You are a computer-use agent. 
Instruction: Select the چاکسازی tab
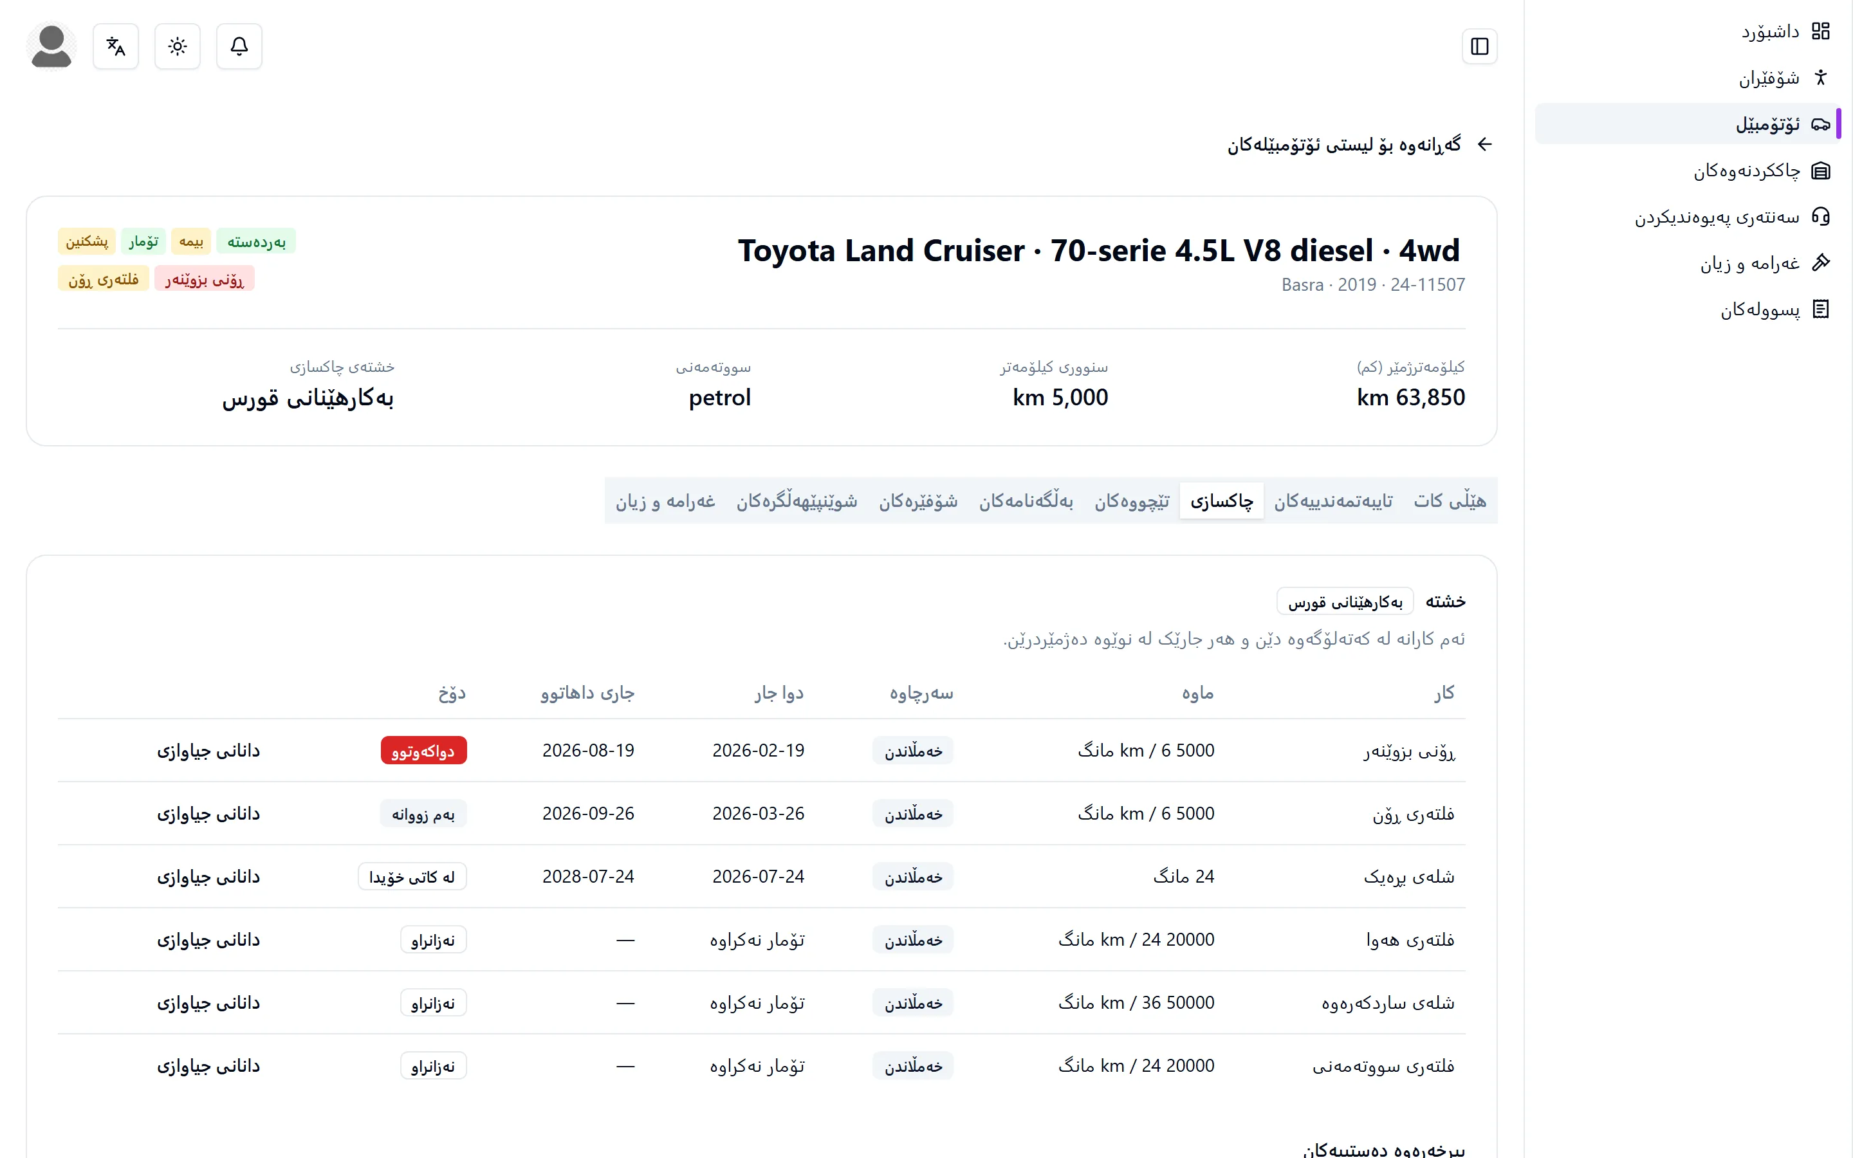click(1221, 501)
